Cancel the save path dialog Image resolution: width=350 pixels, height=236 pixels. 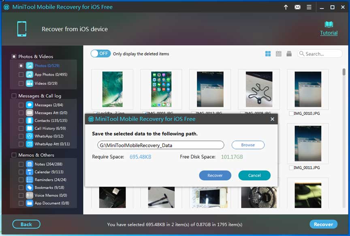254,175
